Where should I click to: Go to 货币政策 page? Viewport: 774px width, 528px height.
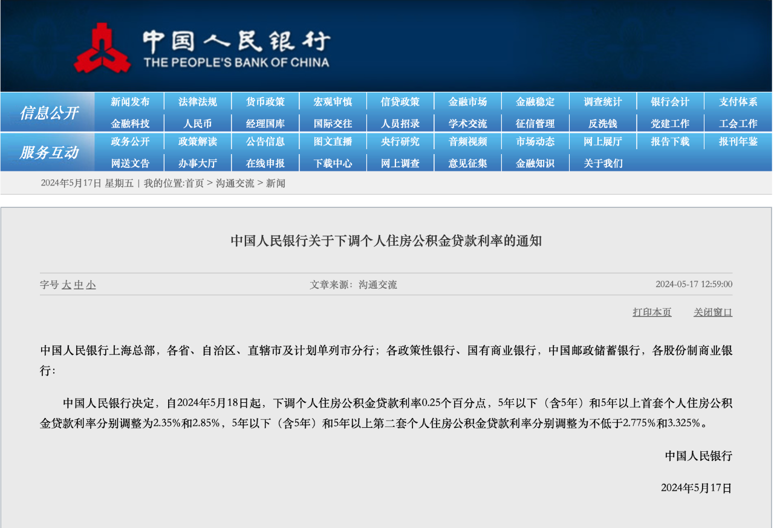265,102
